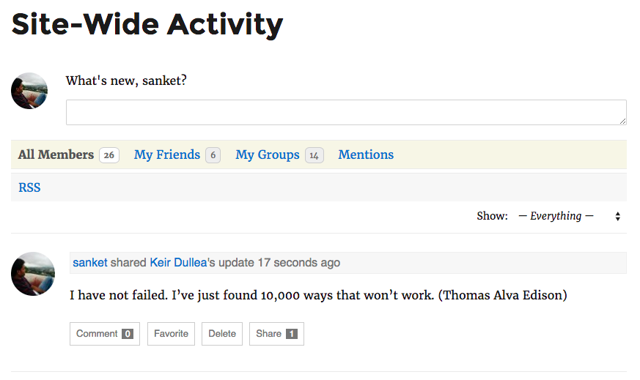Open the My Groups tab
The width and height of the screenshot is (640, 380).
click(268, 154)
